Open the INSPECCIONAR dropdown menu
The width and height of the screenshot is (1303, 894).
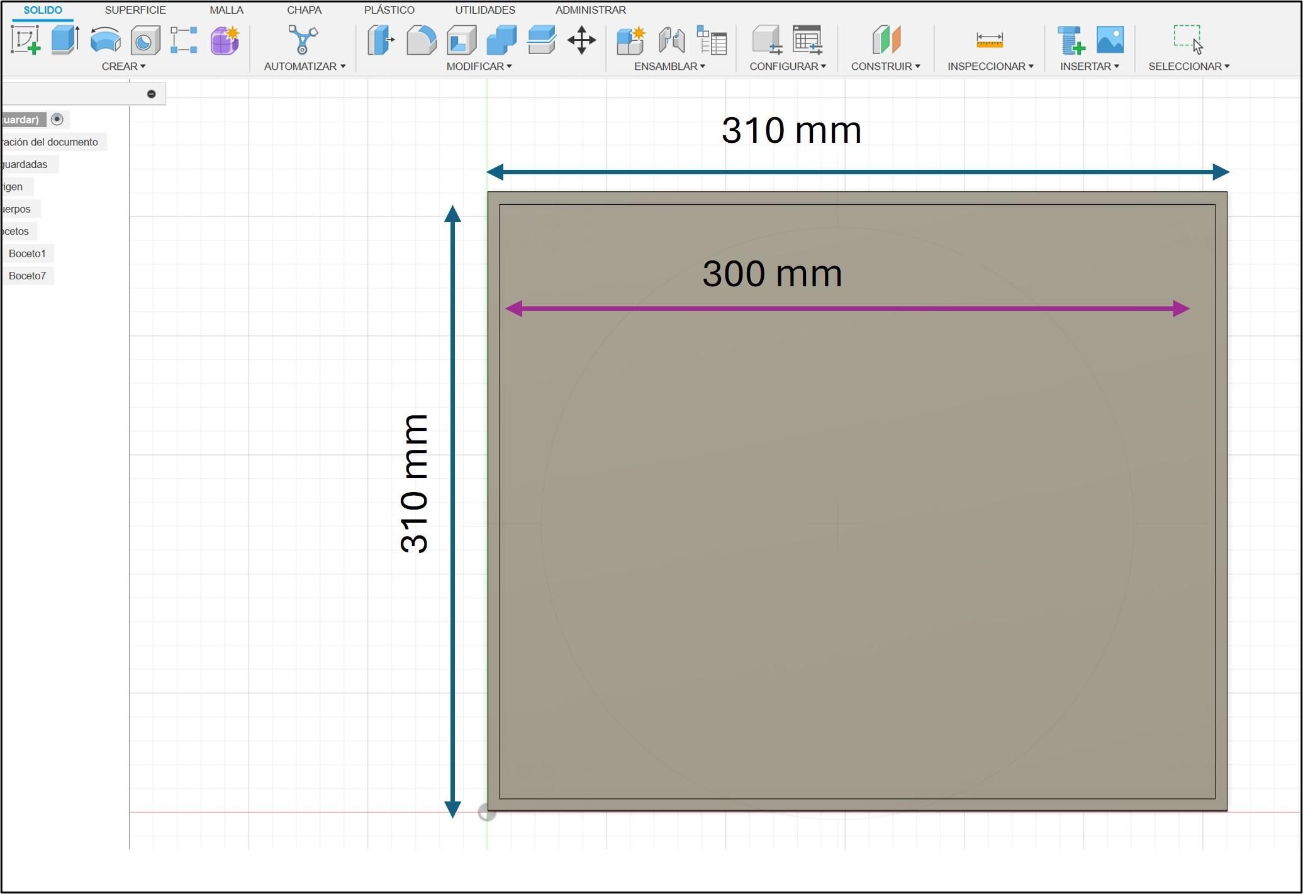(x=990, y=66)
